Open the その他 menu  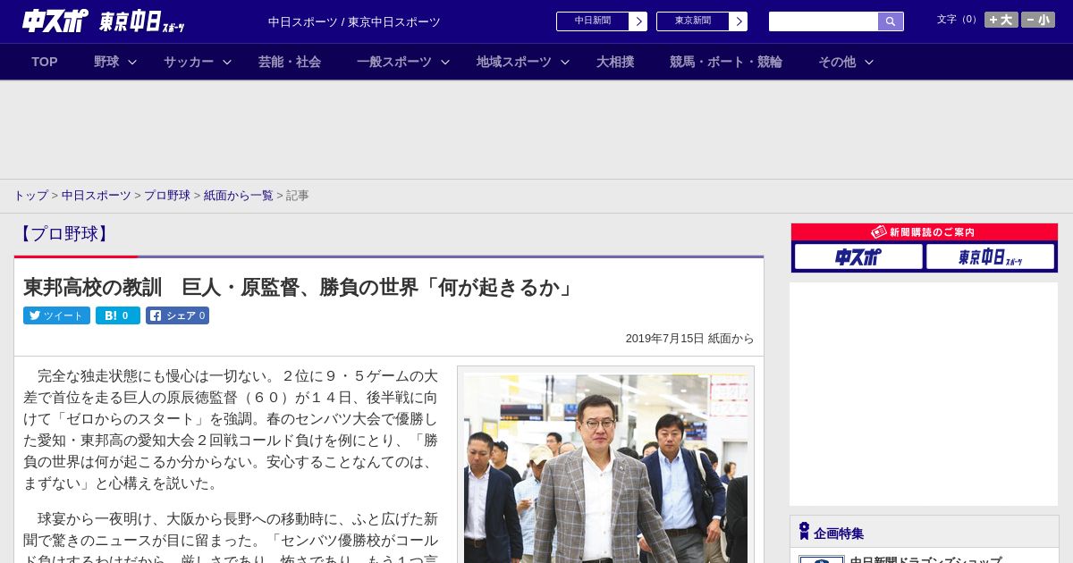(x=837, y=62)
